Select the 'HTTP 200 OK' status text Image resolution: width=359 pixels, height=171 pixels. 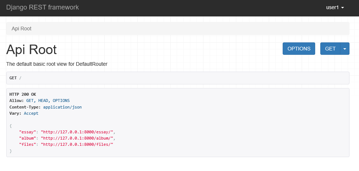(23, 94)
